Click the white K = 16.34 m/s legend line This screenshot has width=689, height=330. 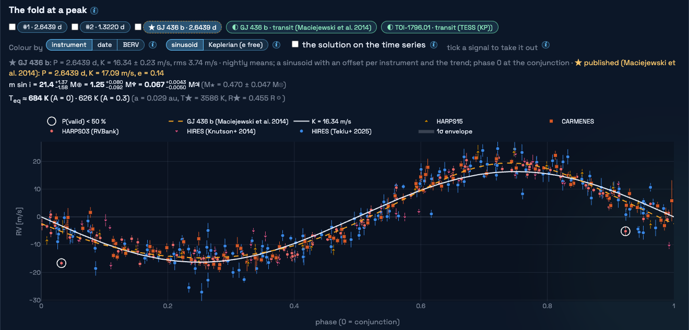(x=302, y=121)
